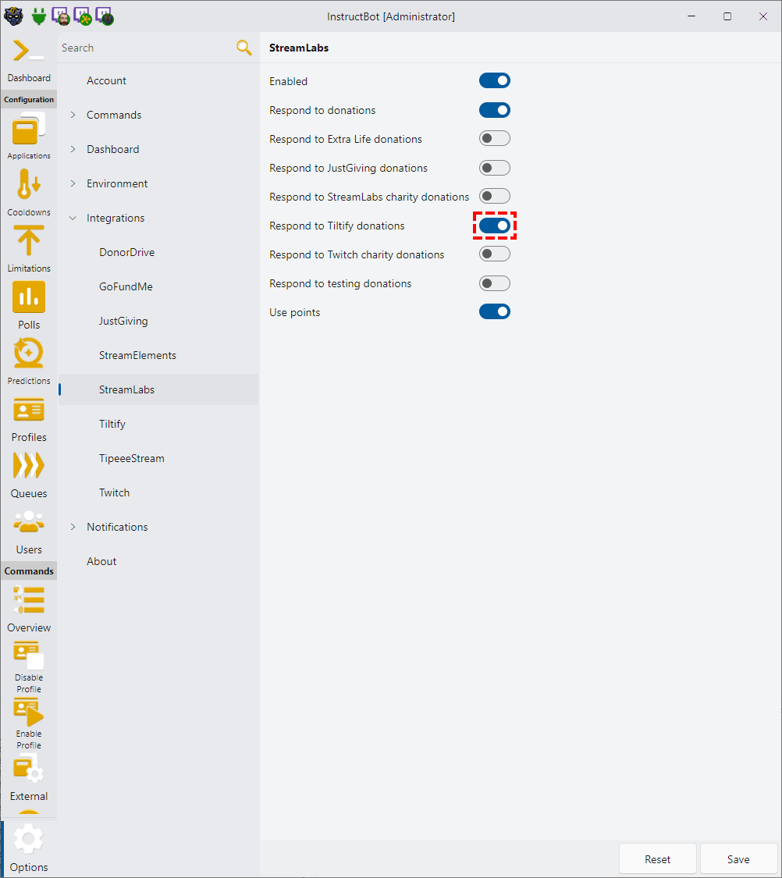Click the Commands tree label
The height and width of the screenshot is (878, 782).
(x=114, y=115)
